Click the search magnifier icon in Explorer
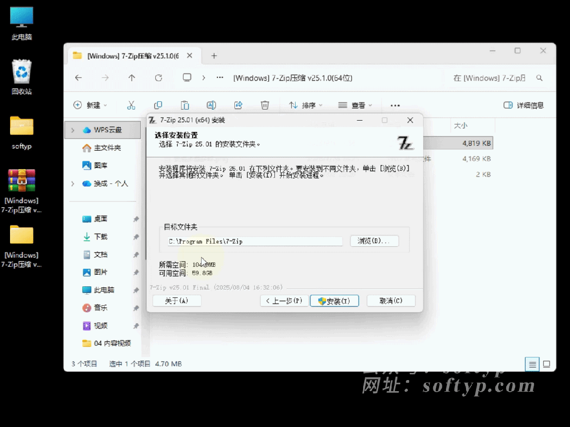The width and height of the screenshot is (570, 427). coord(539,78)
